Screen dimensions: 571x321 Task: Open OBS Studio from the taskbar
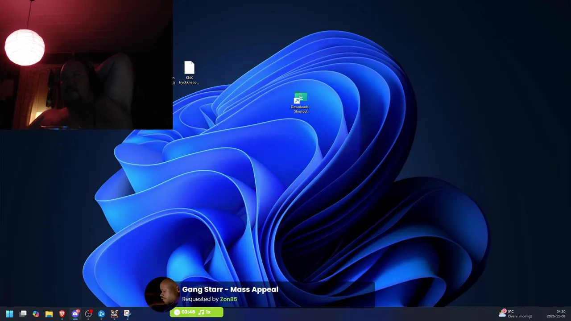[88, 314]
